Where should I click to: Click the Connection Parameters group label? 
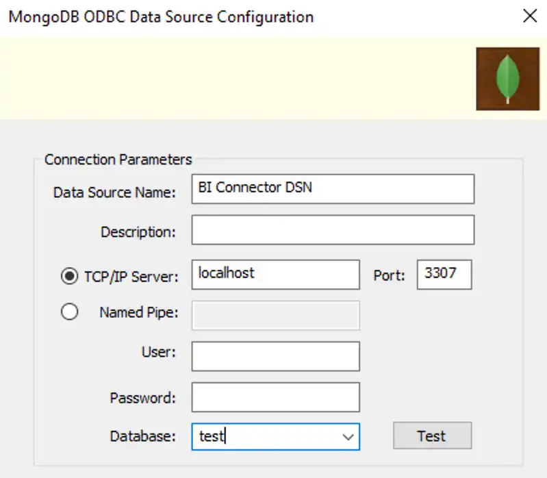(118, 160)
